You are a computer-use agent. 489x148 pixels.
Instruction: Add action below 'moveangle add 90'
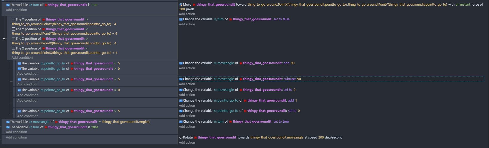[x=187, y=68]
